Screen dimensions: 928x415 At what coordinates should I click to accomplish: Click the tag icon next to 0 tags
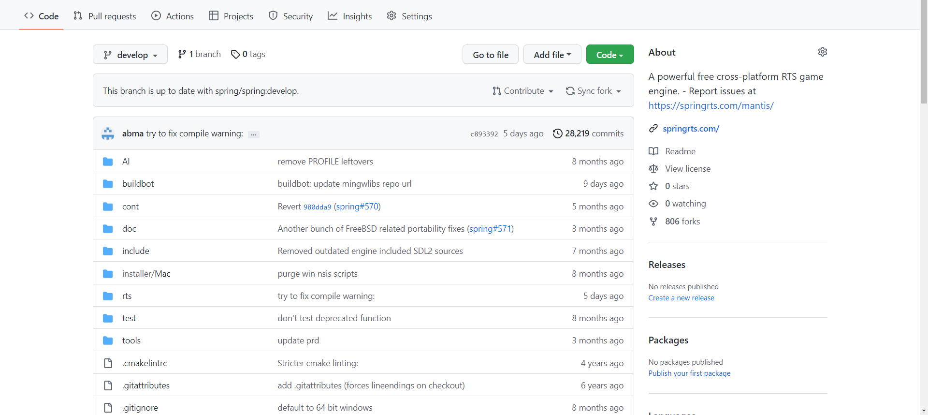point(235,54)
